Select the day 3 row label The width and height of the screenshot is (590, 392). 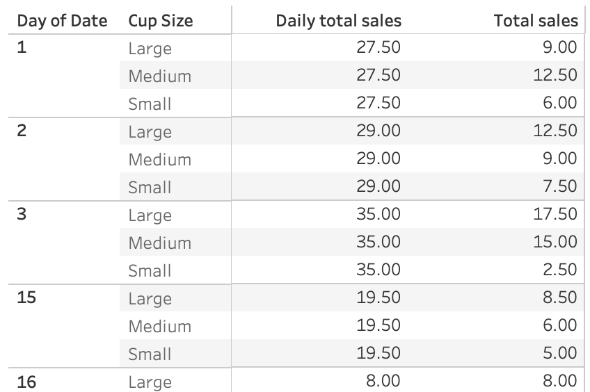coord(22,214)
